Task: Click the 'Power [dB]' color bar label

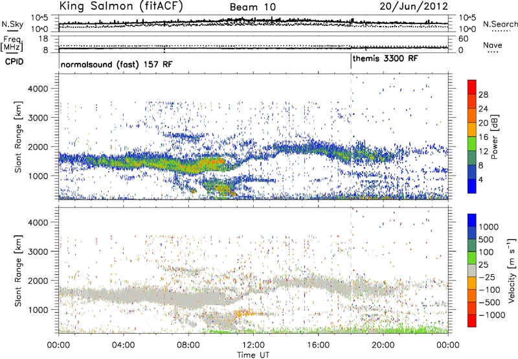Action: point(494,137)
